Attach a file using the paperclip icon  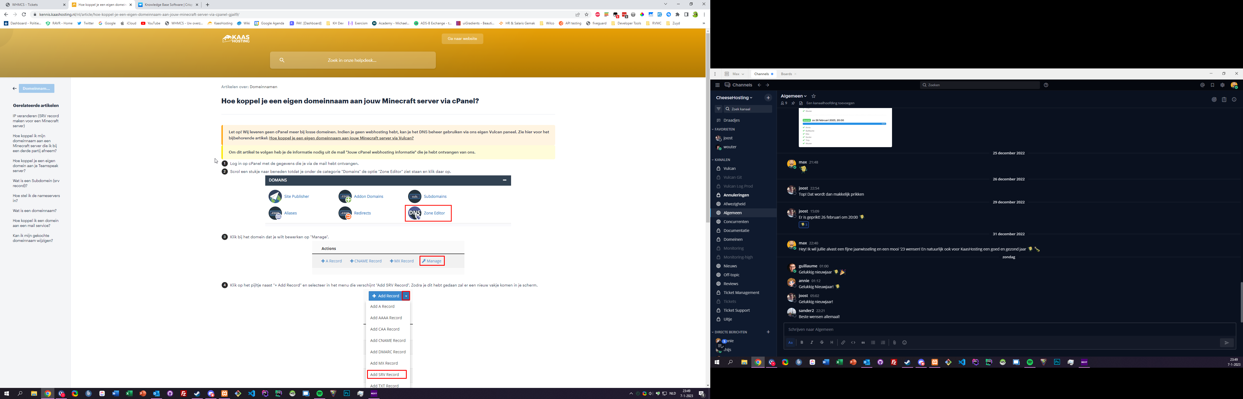(894, 343)
